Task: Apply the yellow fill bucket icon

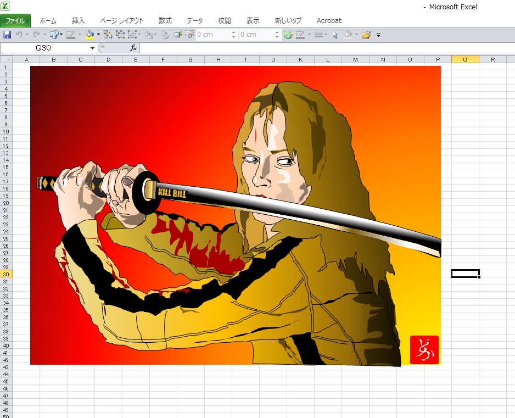Action: 89,35
